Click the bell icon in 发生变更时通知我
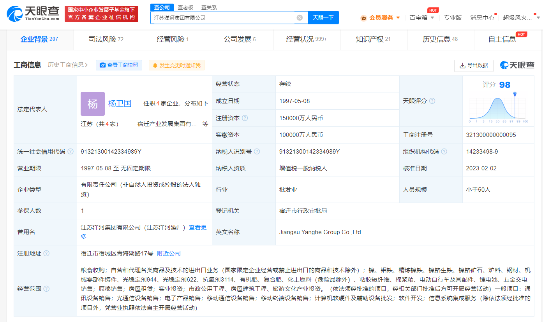This screenshot has width=543, height=322. pyautogui.click(x=155, y=65)
